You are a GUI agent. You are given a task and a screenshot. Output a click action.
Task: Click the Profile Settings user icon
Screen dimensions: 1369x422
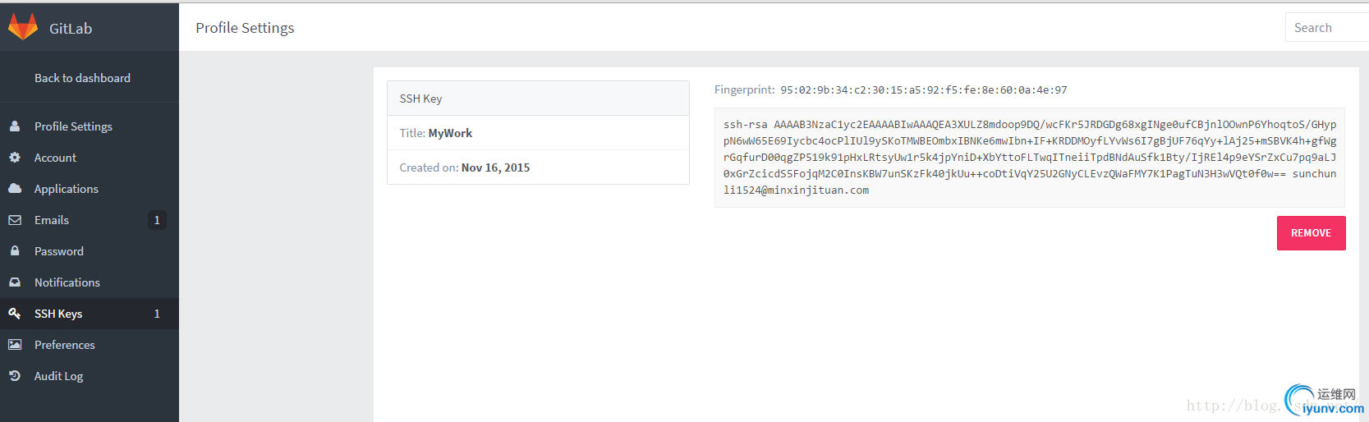coord(15,126)
